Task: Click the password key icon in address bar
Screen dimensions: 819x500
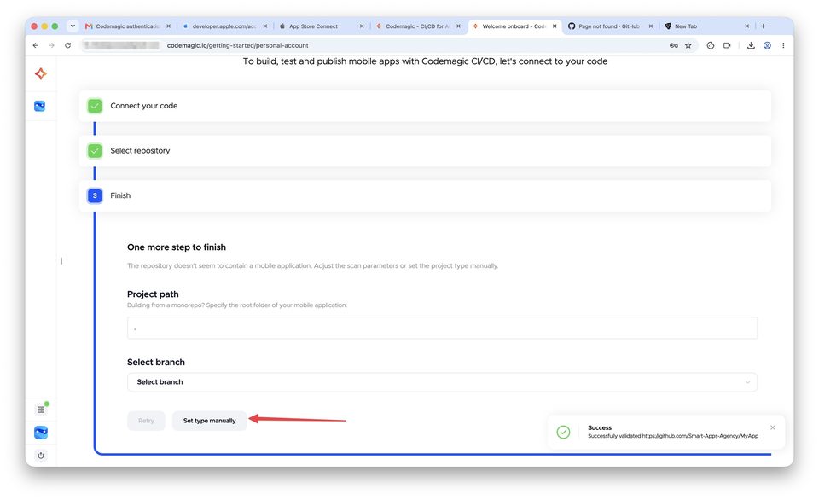Action: pos(674,45)
